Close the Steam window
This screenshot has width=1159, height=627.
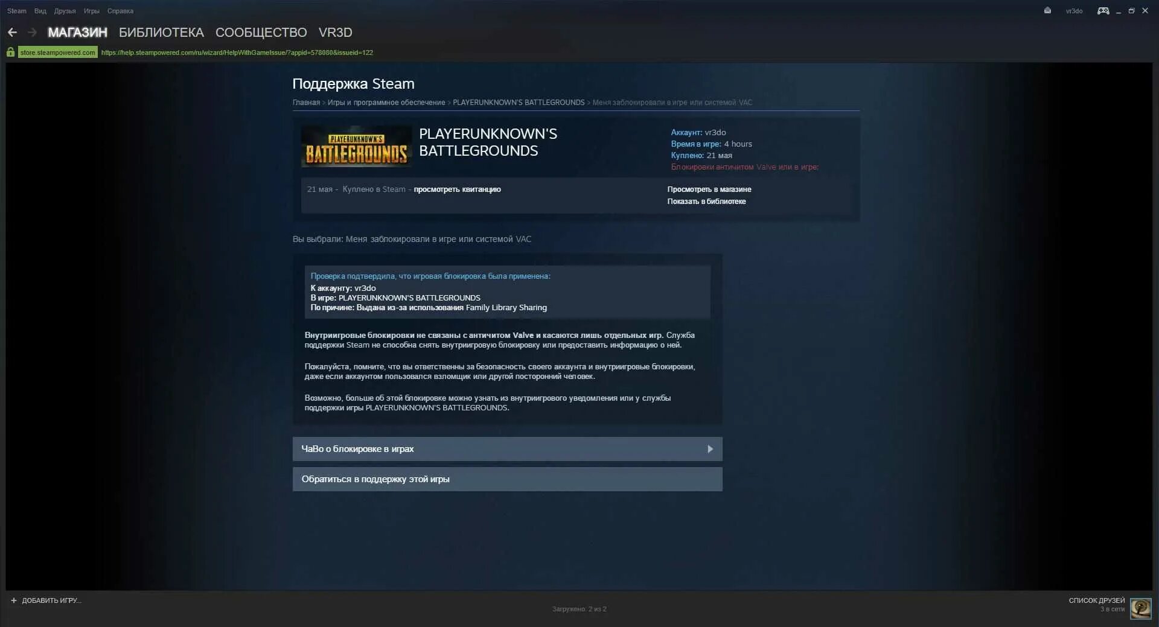click(1145, 11)
